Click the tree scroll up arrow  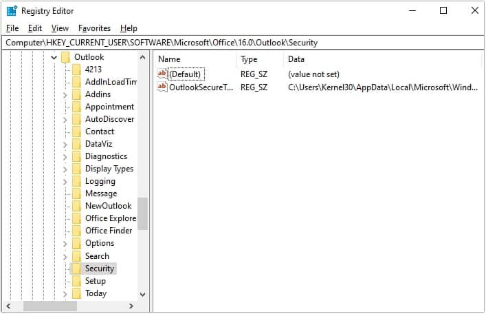pyautogui.click(x=142, y=57)
